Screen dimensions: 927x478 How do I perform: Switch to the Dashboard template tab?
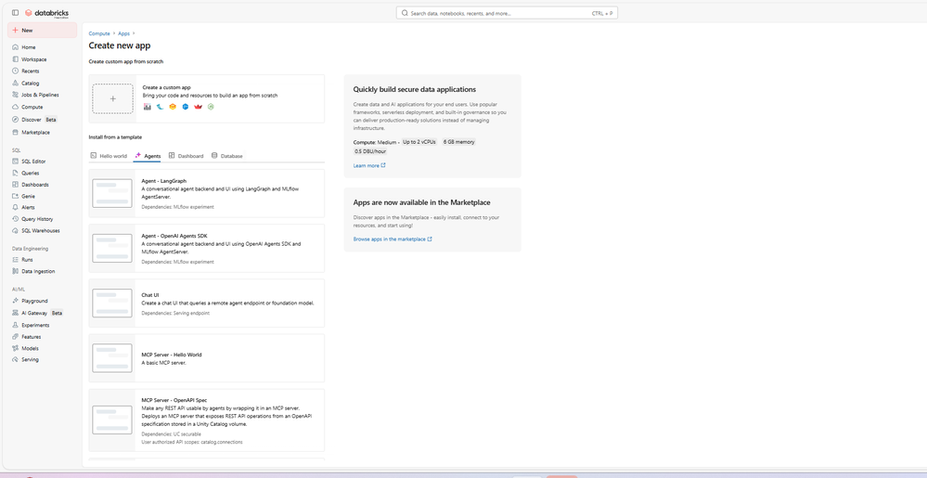coord(186,156)
